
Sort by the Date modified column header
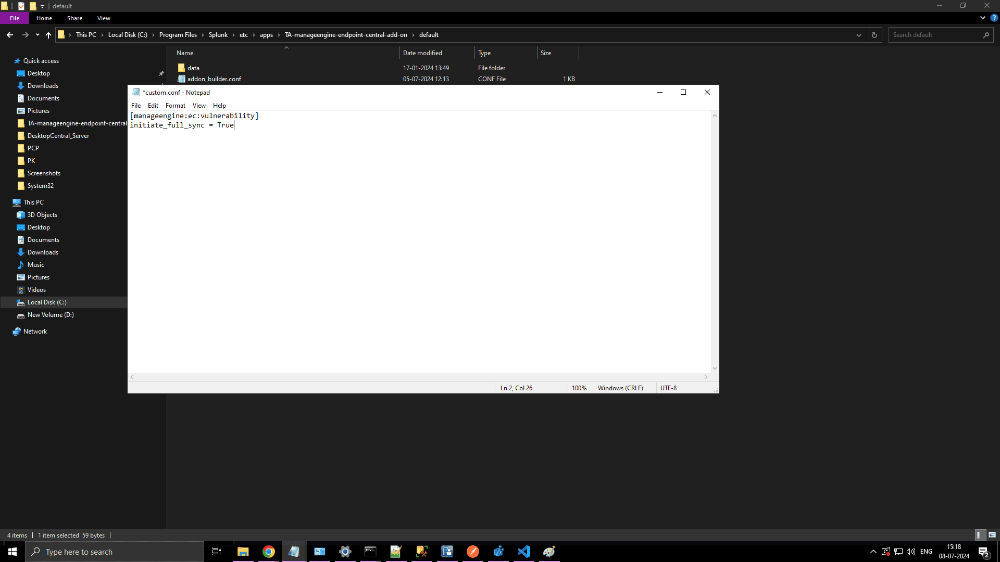pyautogui.click(x=422, y=53)
